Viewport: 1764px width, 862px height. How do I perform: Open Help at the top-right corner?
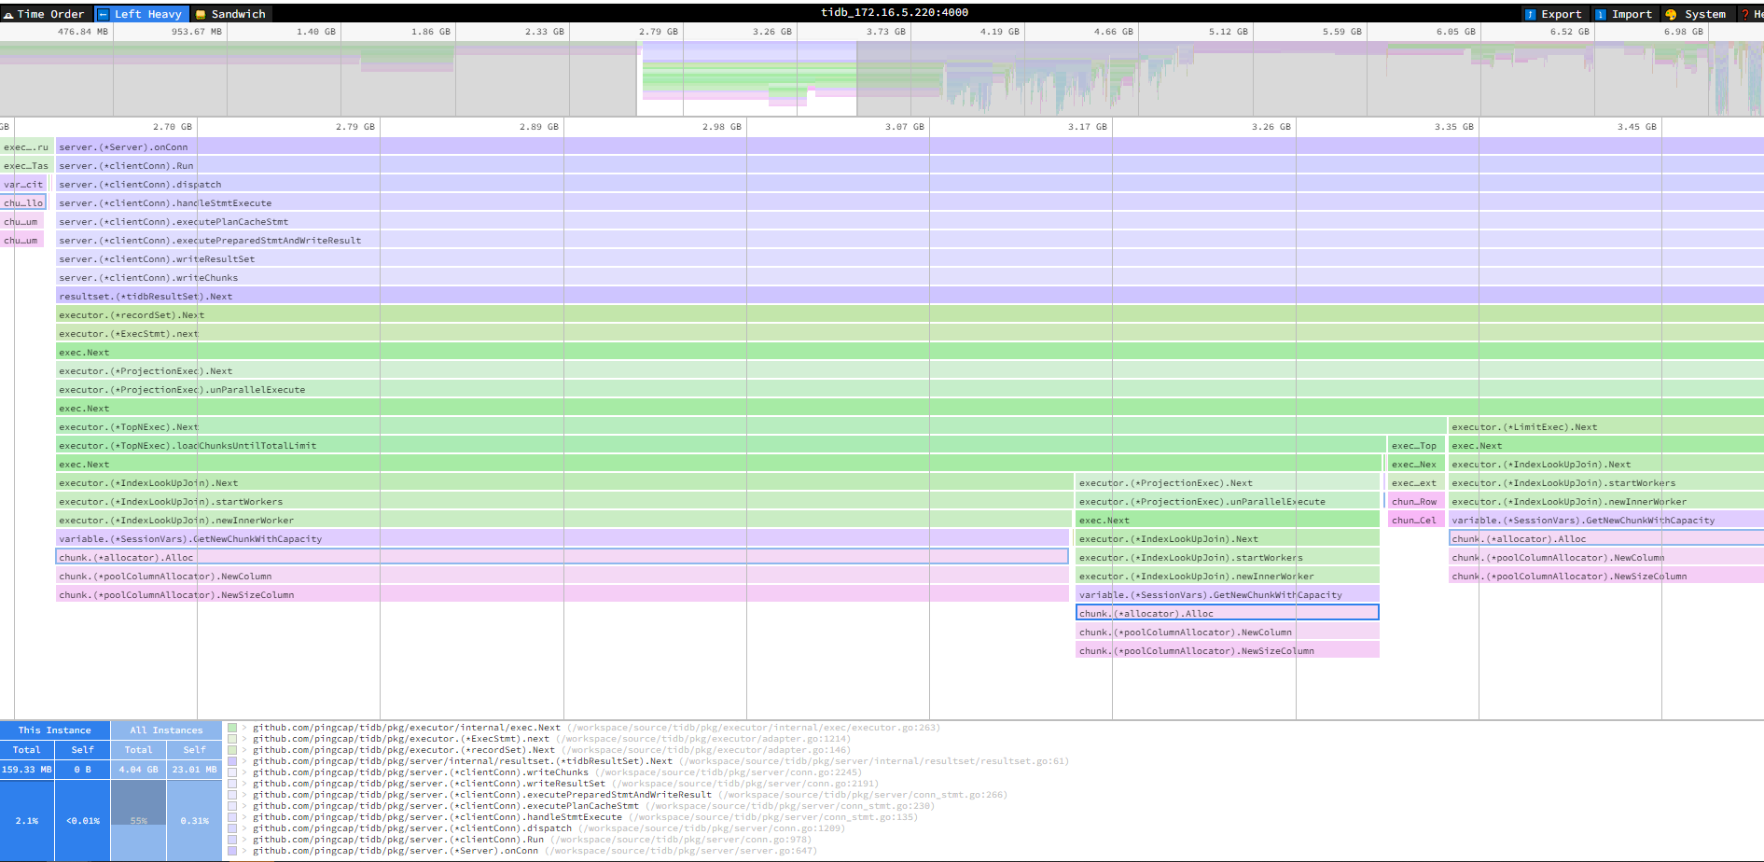coord(1752,14)
